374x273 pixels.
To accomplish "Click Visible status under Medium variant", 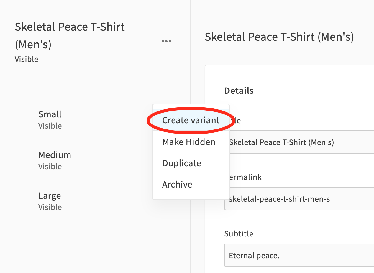I will (x=50, y=167).
